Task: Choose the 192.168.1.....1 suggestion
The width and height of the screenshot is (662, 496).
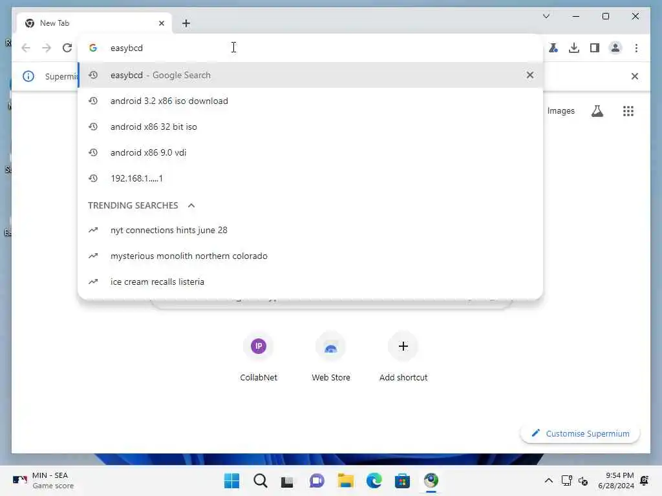Action: coord(310,178)
